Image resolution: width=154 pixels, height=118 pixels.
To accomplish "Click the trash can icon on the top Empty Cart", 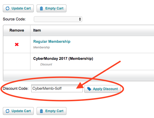I will [41, 8].
